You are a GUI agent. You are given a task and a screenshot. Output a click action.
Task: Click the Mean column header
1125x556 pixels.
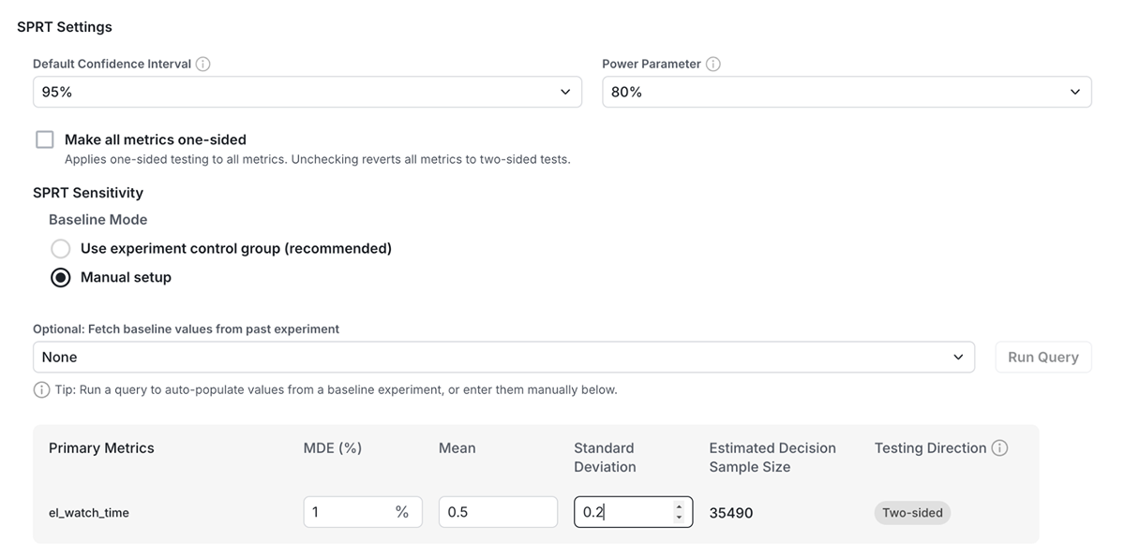(457, 448)
